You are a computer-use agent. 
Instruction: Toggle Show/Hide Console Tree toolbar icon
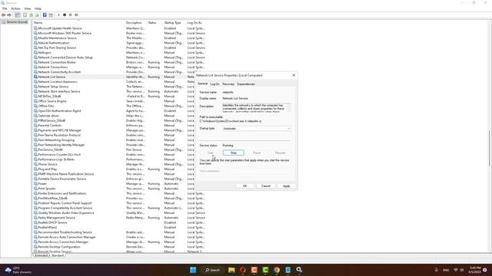pyautogui.click(x=17, y=15)
